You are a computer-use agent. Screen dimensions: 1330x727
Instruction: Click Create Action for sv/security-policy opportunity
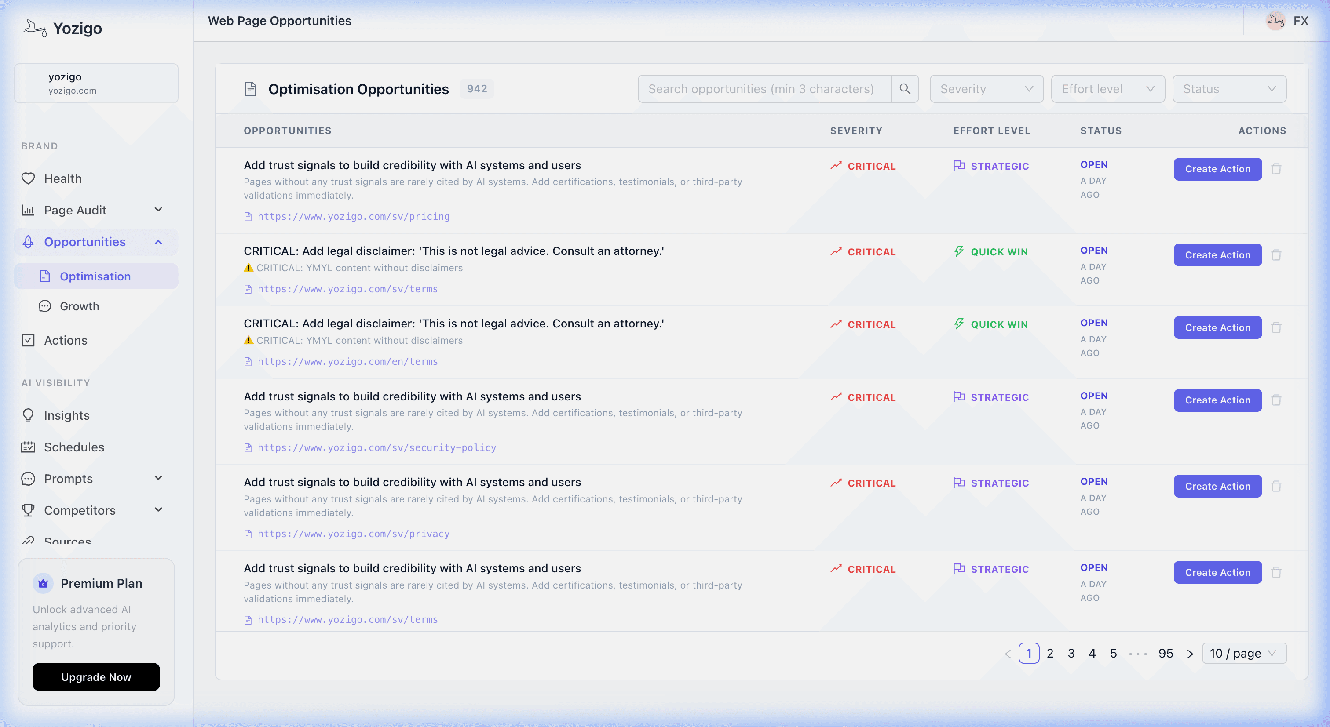pyautogui.click(x=1217, y=400)
